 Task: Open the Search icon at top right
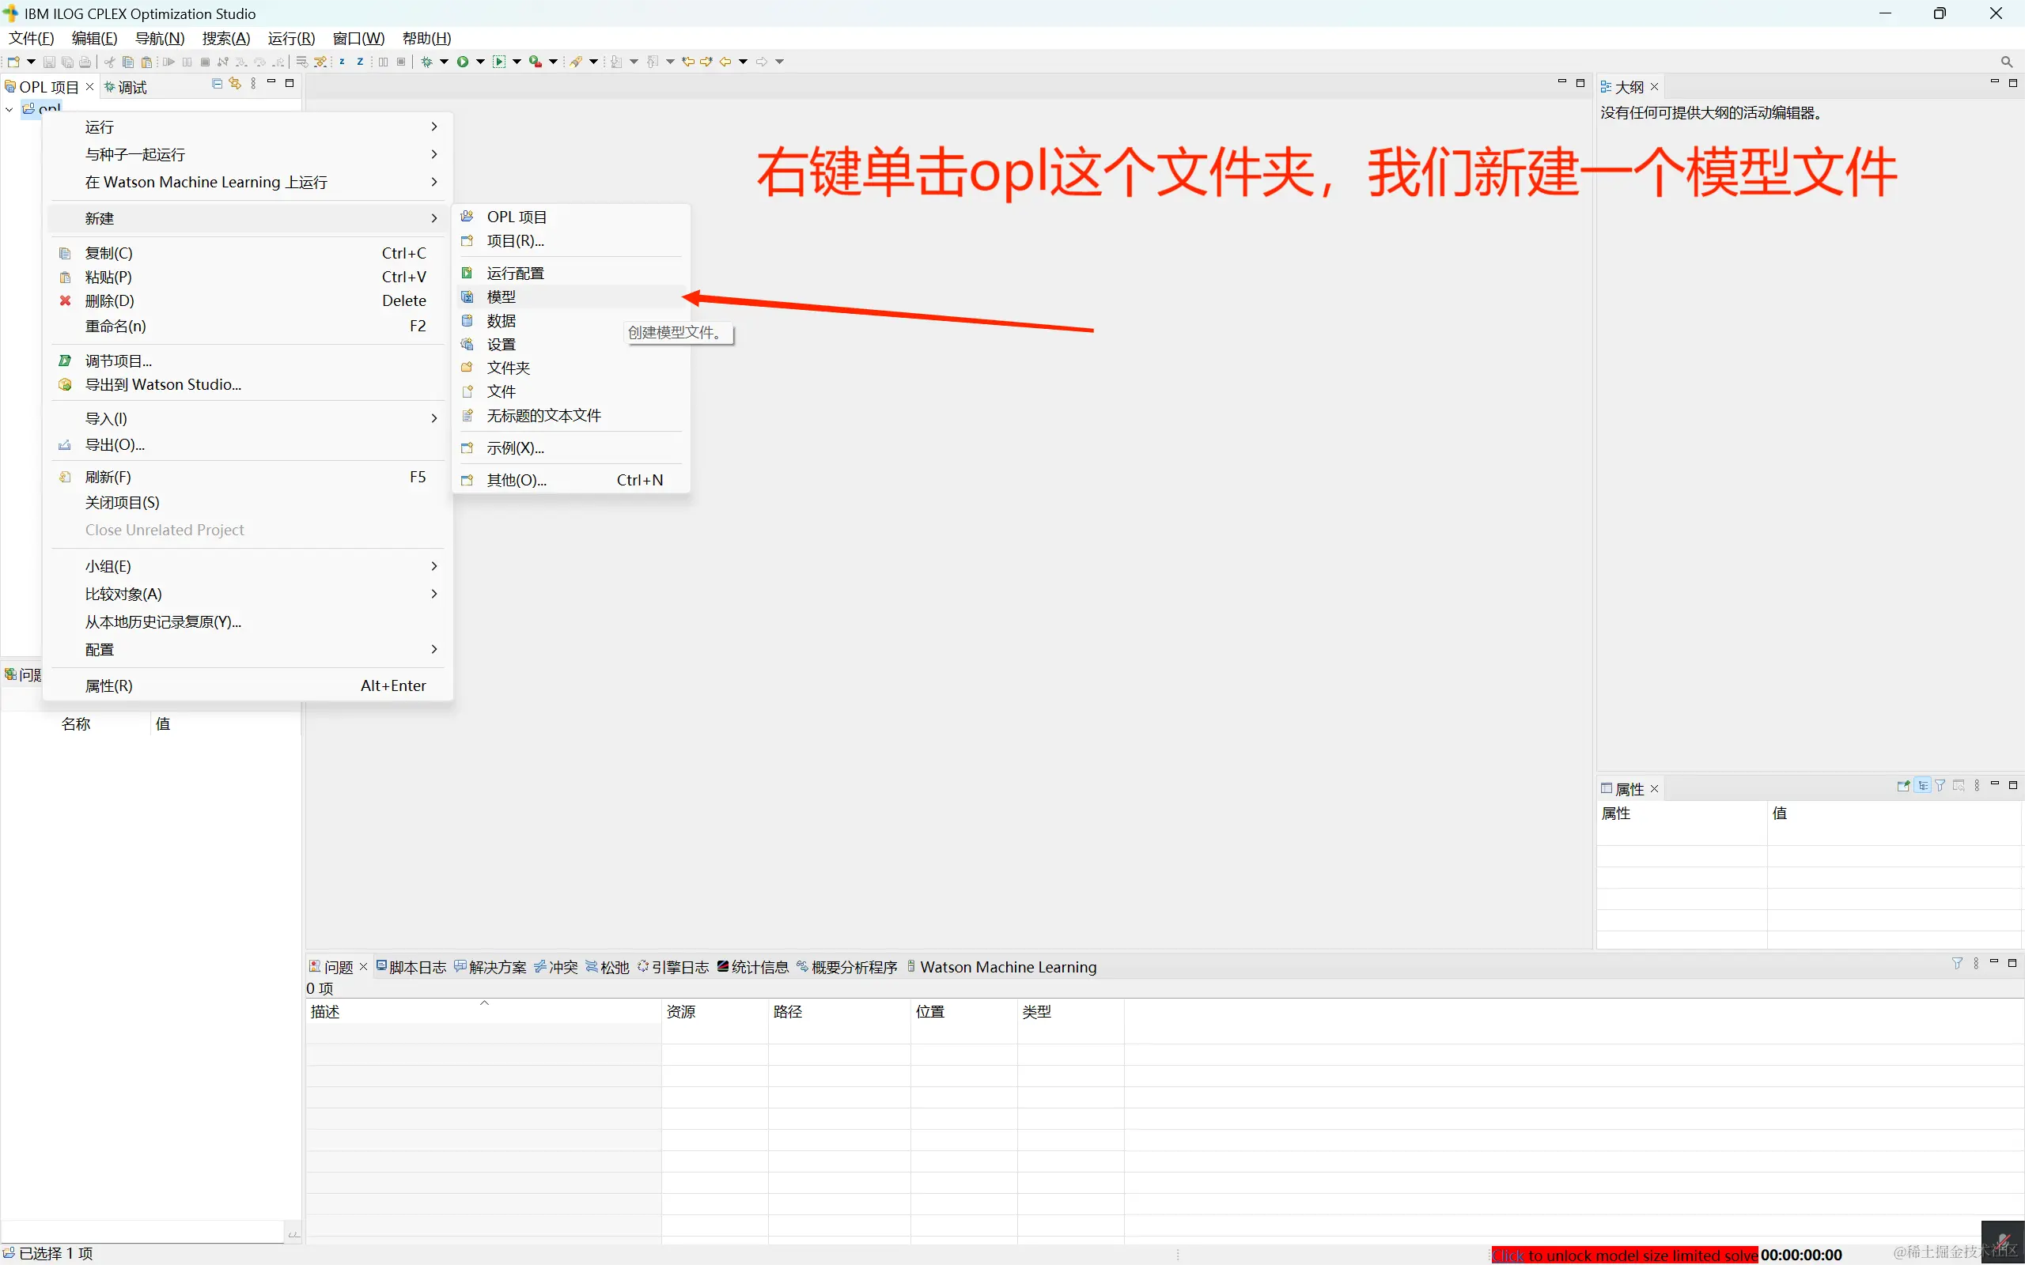2007,61
